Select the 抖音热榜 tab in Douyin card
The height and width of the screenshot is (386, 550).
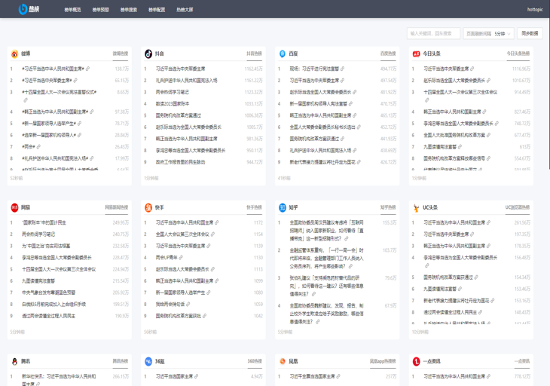[x=255, y=54]
